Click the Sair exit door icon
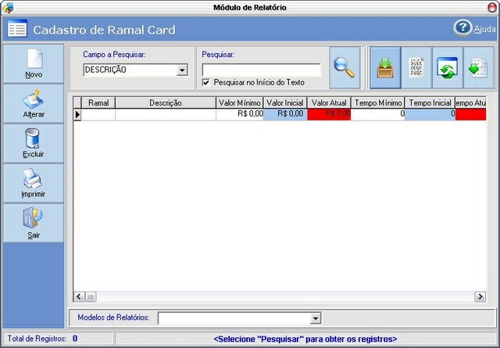 click(33, 217)
